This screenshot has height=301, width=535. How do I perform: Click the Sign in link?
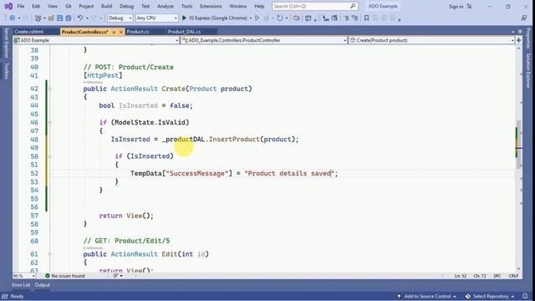(x=456, y=6)
